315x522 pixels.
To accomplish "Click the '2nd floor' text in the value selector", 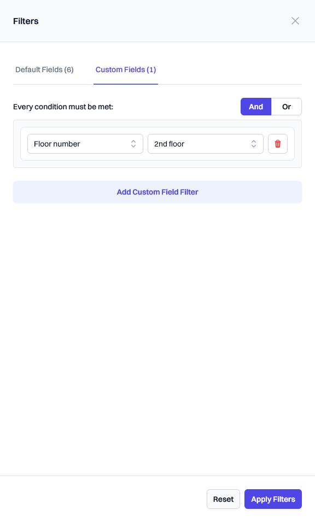I will click(169, 144).
